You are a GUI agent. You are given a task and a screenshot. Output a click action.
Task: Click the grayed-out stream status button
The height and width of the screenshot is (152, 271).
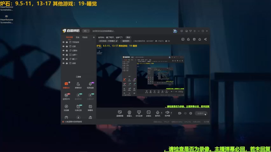click(x=201, y=113)
